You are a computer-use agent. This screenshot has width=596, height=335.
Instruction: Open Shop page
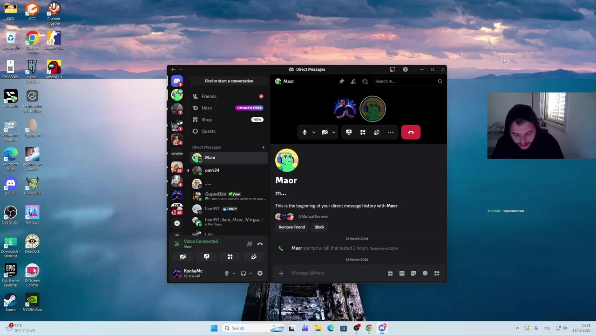[229, 120]
